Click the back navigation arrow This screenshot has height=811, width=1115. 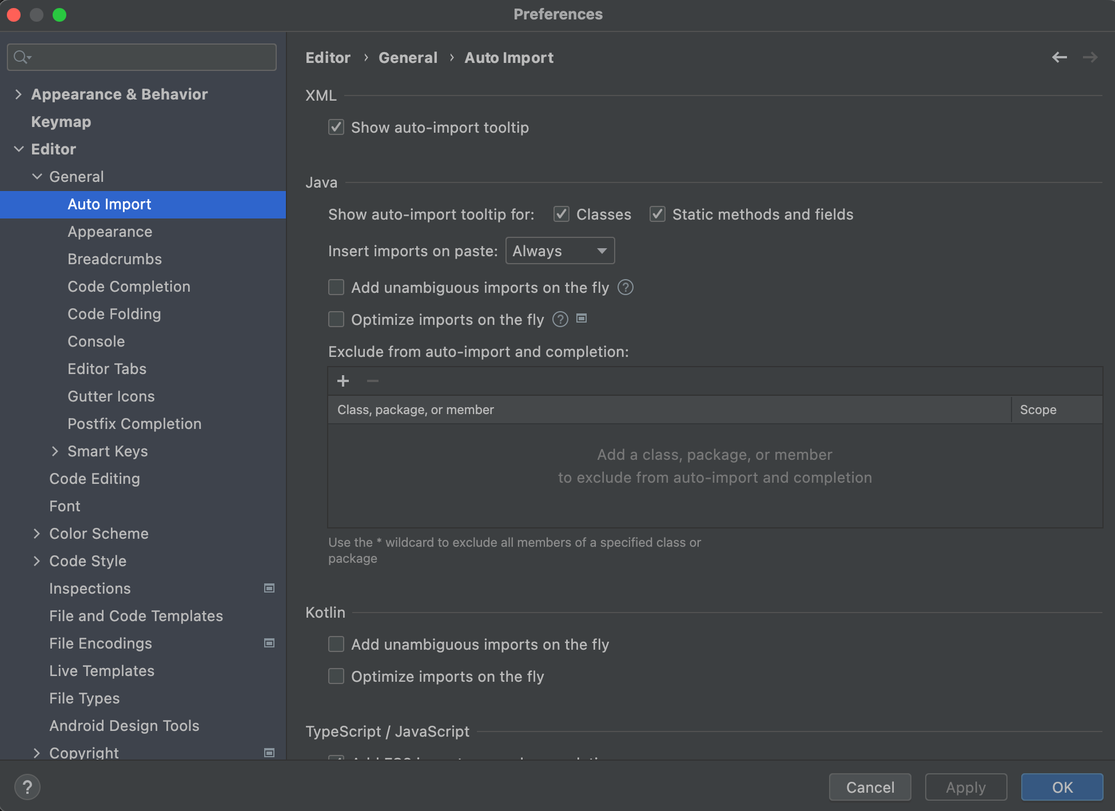click(x=1059, y=57)
